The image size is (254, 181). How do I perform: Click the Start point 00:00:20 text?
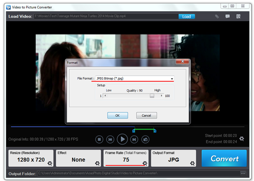coord(221,136)
